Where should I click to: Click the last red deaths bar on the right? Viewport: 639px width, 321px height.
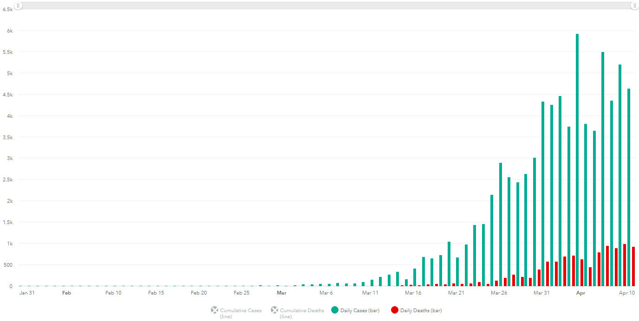(633, 267)
